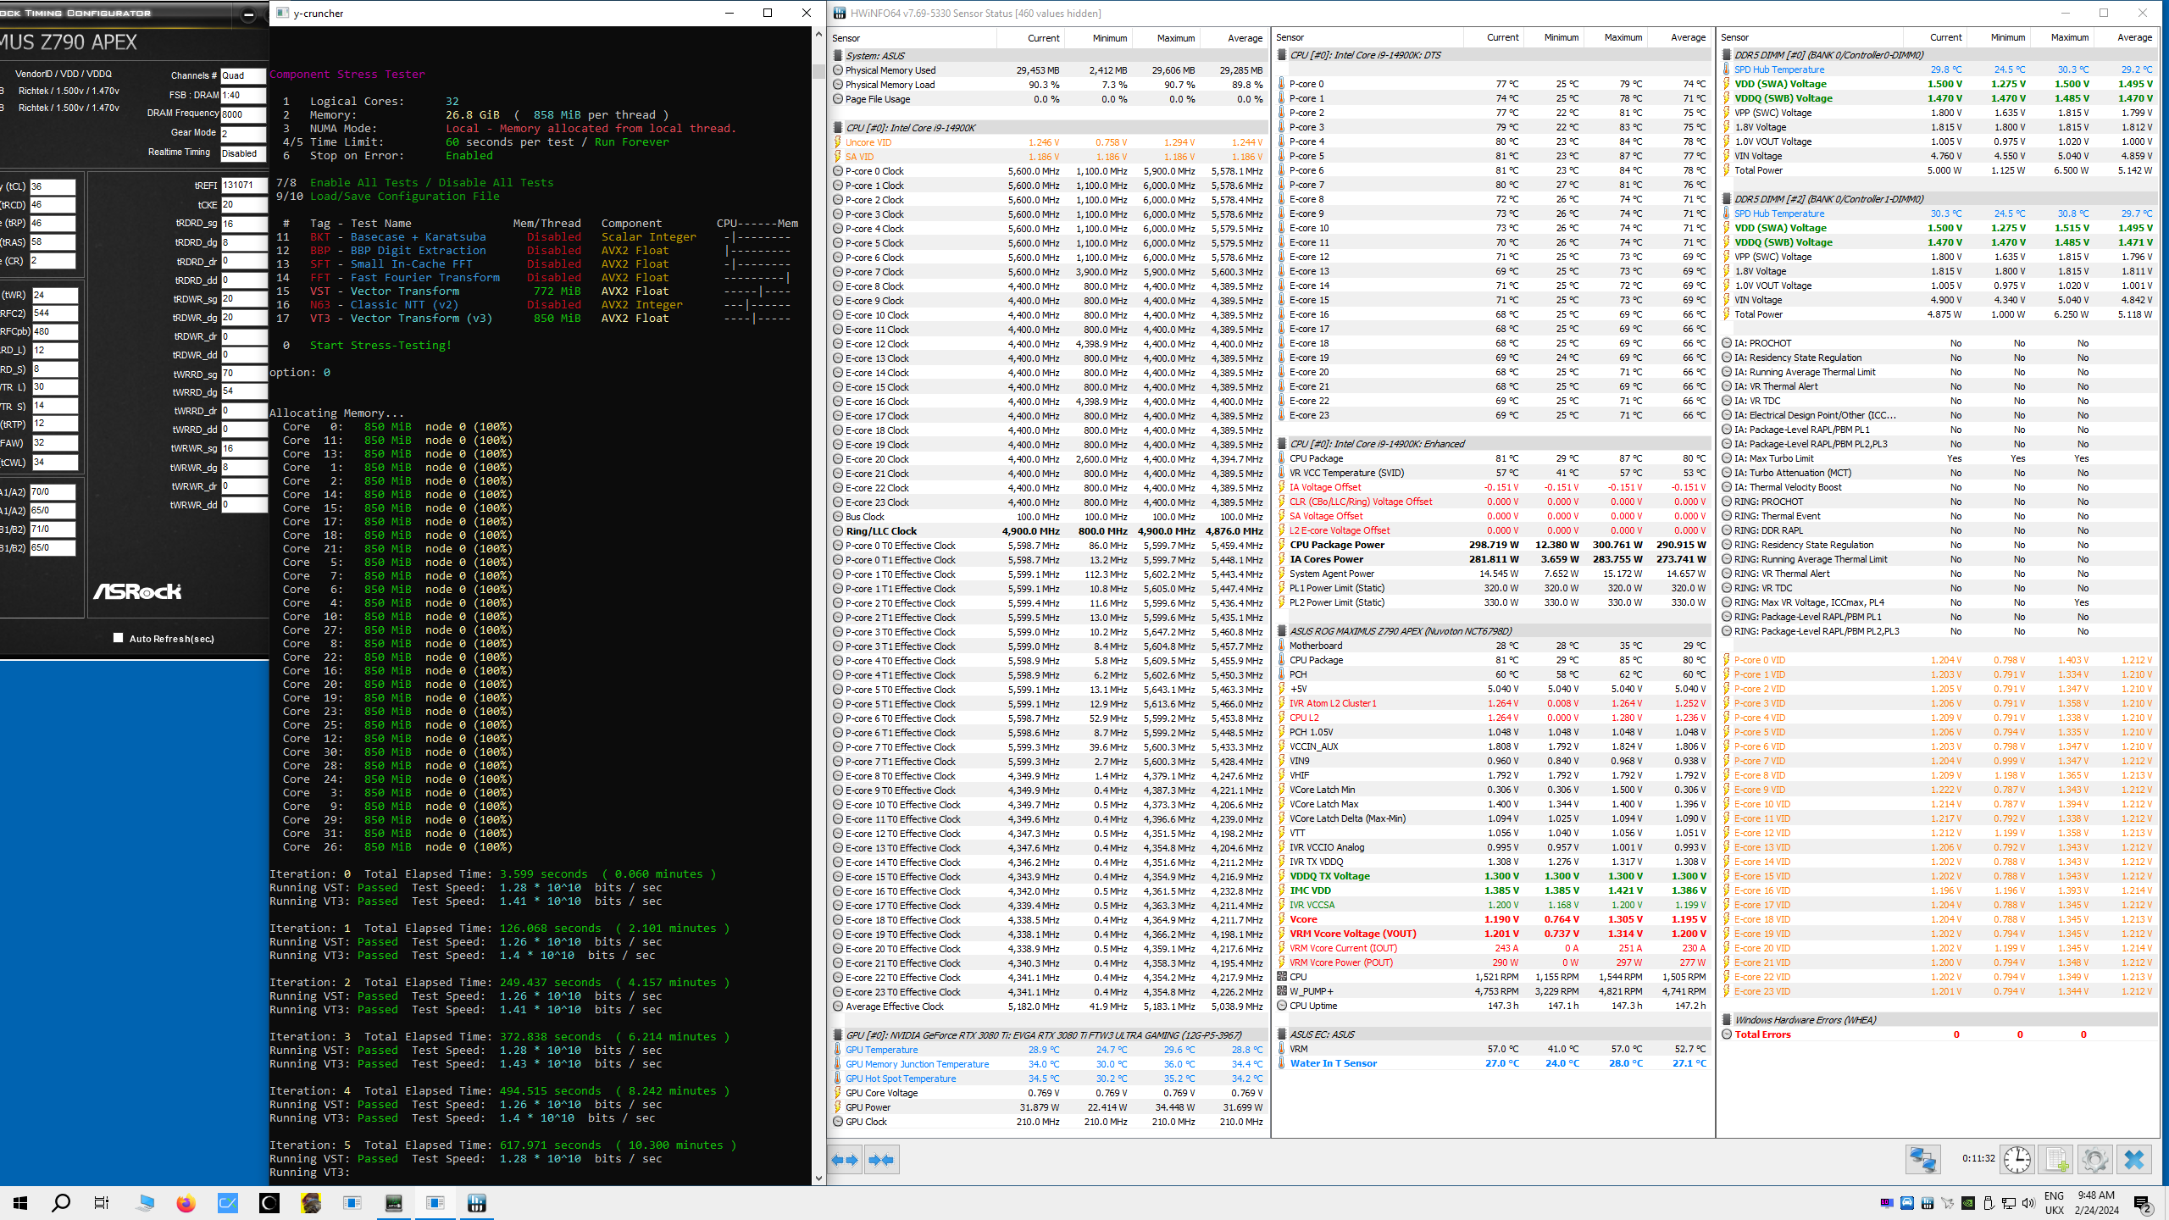Open the black circle taskbar app
2169x1220 pixels.
269,1203
